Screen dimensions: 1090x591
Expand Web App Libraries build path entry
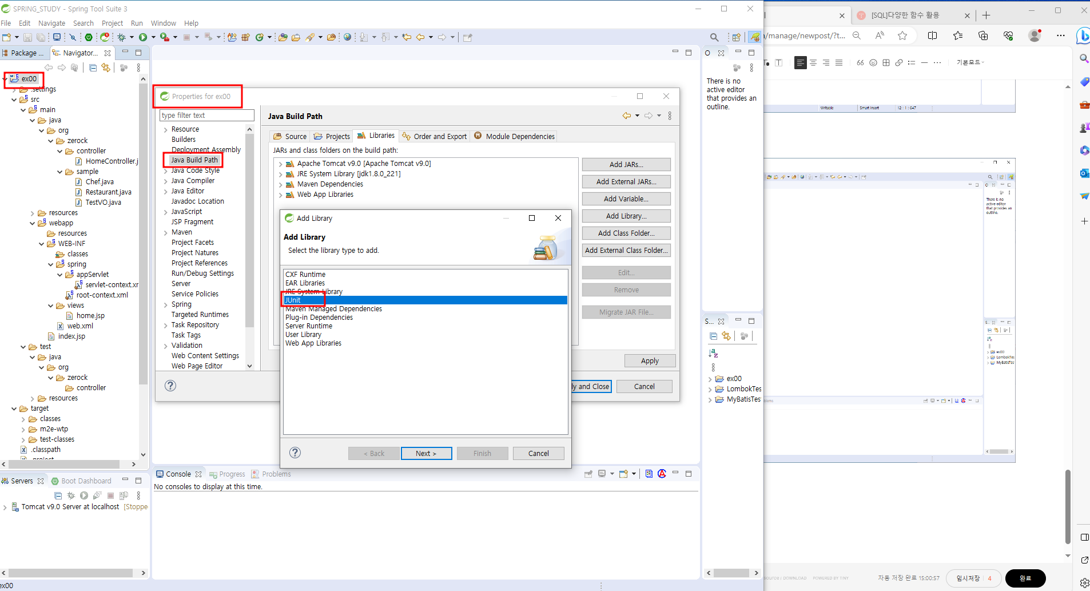coord(281,195)
